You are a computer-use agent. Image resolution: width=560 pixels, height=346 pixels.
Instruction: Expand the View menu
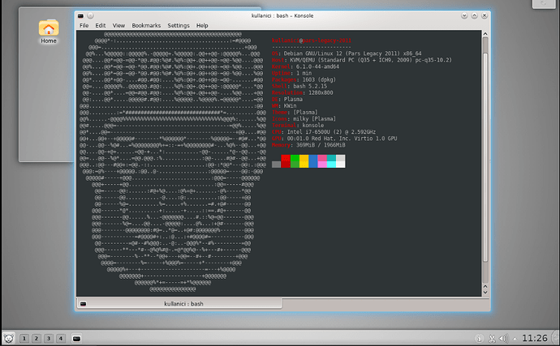[x=118, y=26]
